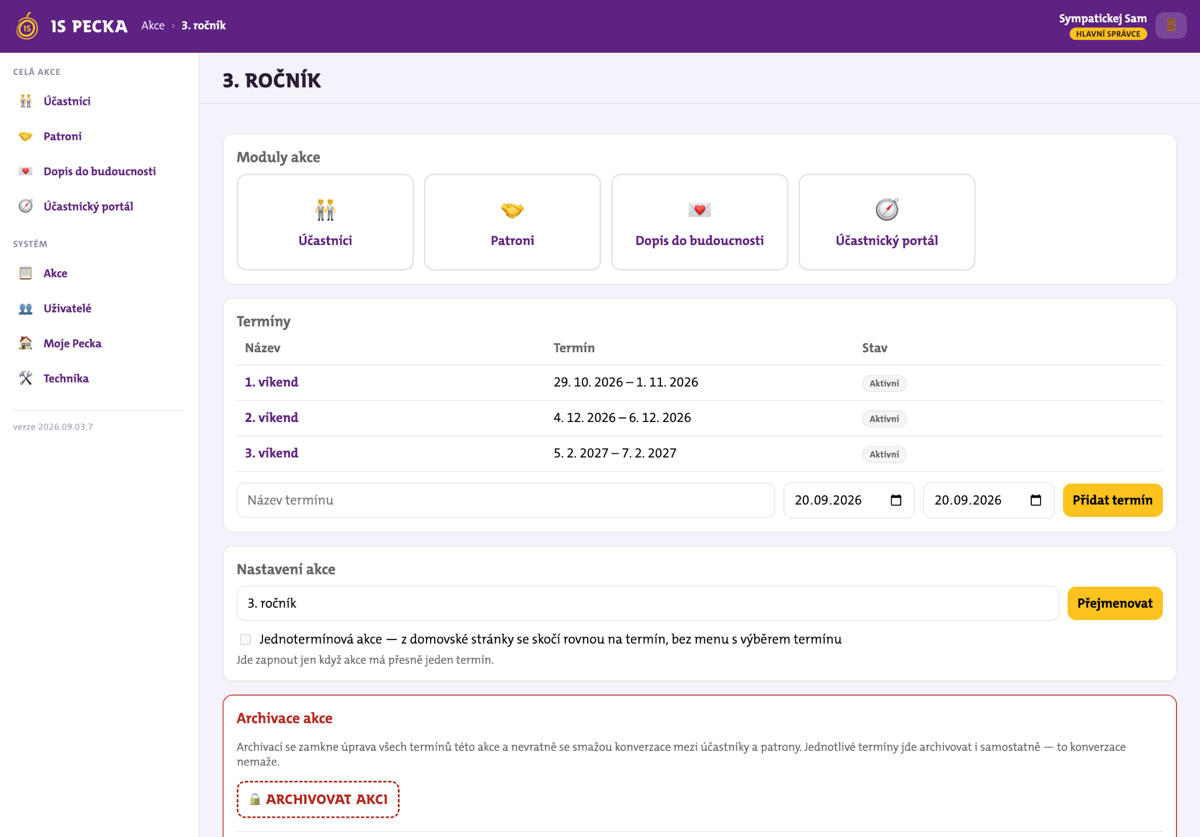The height and width of the screenshot is (837, 1200).
Task: Click the user name Sympatickej Sam
Action: (1103, 18)
